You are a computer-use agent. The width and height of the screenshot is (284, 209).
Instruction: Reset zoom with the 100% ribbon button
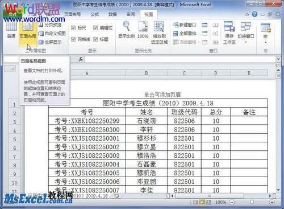point(143,30)
